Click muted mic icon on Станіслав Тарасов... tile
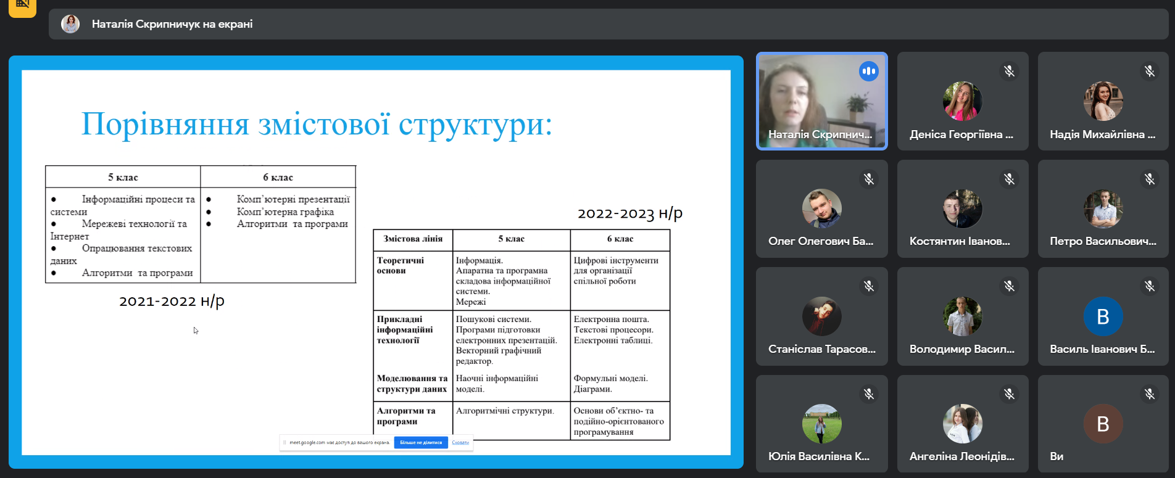The width and height of the screenshot is (1175, 478). (x=868, y=286)
